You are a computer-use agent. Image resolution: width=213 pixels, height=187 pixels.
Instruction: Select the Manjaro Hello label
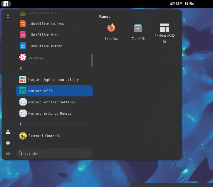pos(40,91)
